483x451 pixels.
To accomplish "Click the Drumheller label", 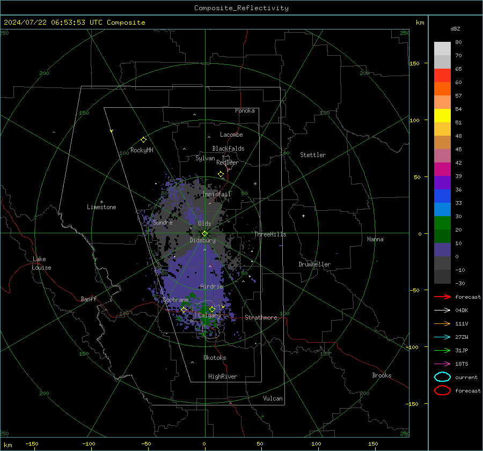I will point(314,264).
